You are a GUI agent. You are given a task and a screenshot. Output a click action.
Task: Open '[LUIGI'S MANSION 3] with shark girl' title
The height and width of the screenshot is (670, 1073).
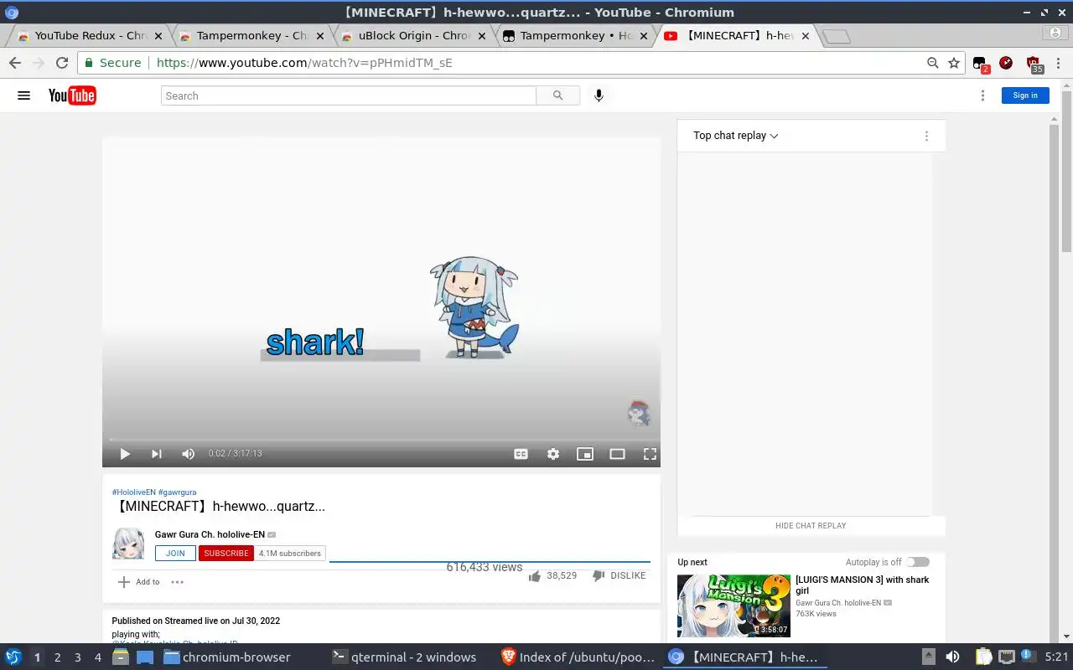862,585
